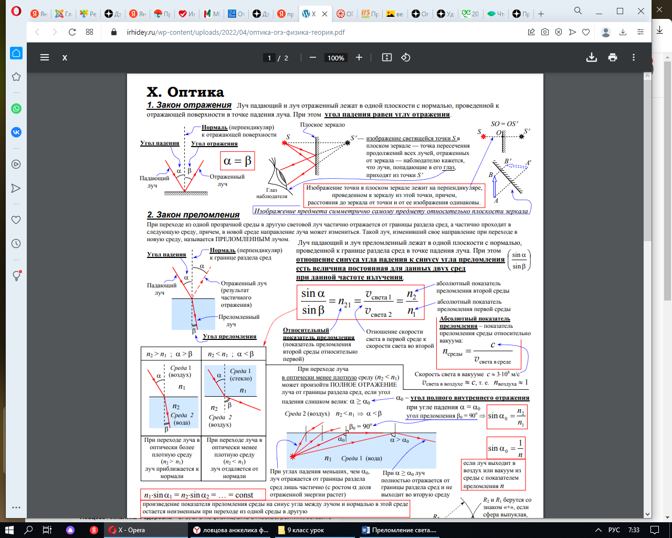
Task: Switch to the 'Гл' tab
Action: tap(64, 14)
